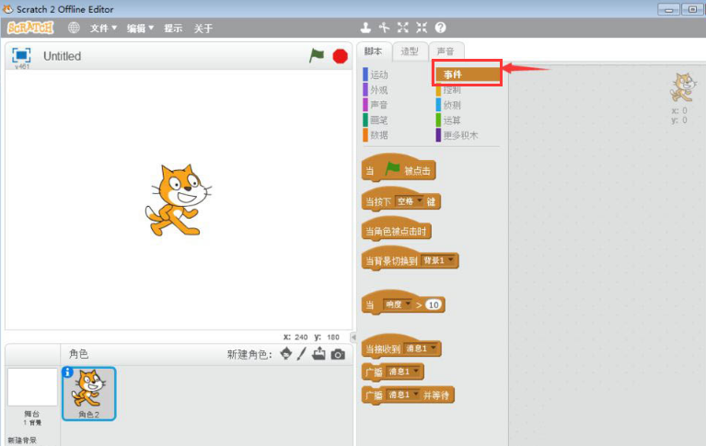
Task: Open info for sprite 角色2
Action: [67, 372]
